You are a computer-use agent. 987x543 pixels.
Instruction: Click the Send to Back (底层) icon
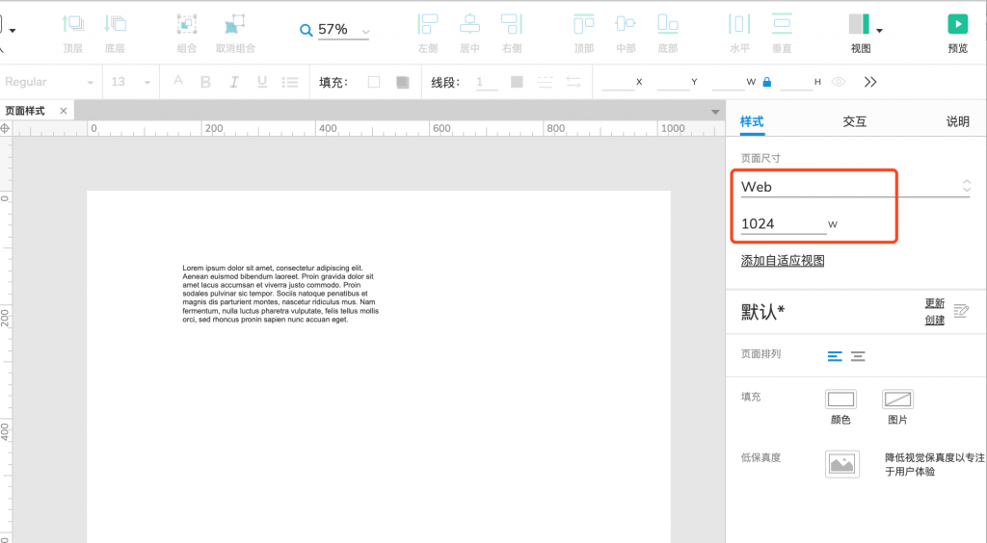pos(116,25)
